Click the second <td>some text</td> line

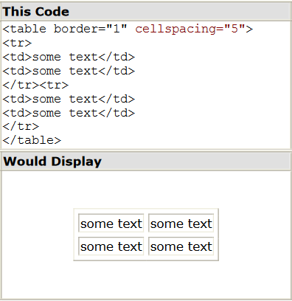tap(69, 71)
